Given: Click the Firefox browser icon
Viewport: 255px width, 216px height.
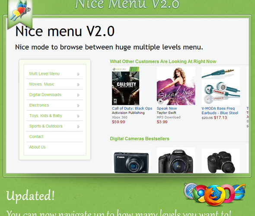Looking at the screenshot, I should 215,195.
